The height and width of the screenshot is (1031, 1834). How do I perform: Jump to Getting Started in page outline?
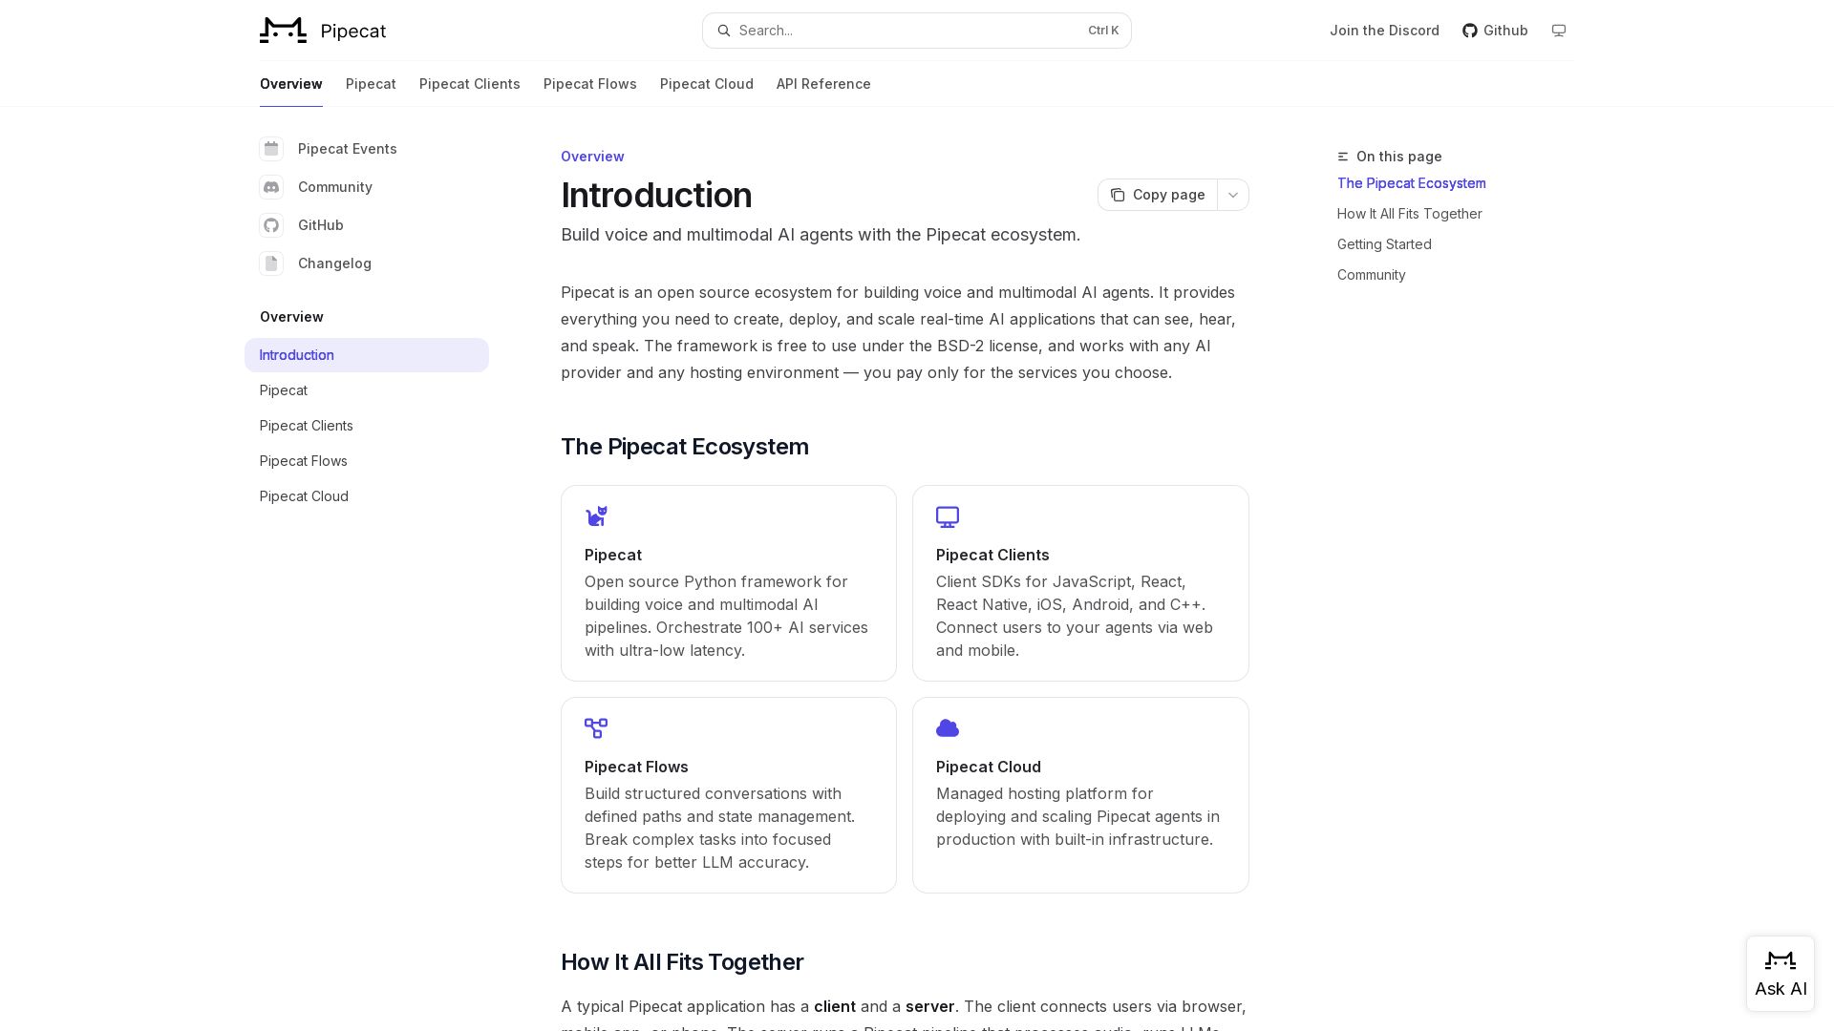click(1384, 244)
